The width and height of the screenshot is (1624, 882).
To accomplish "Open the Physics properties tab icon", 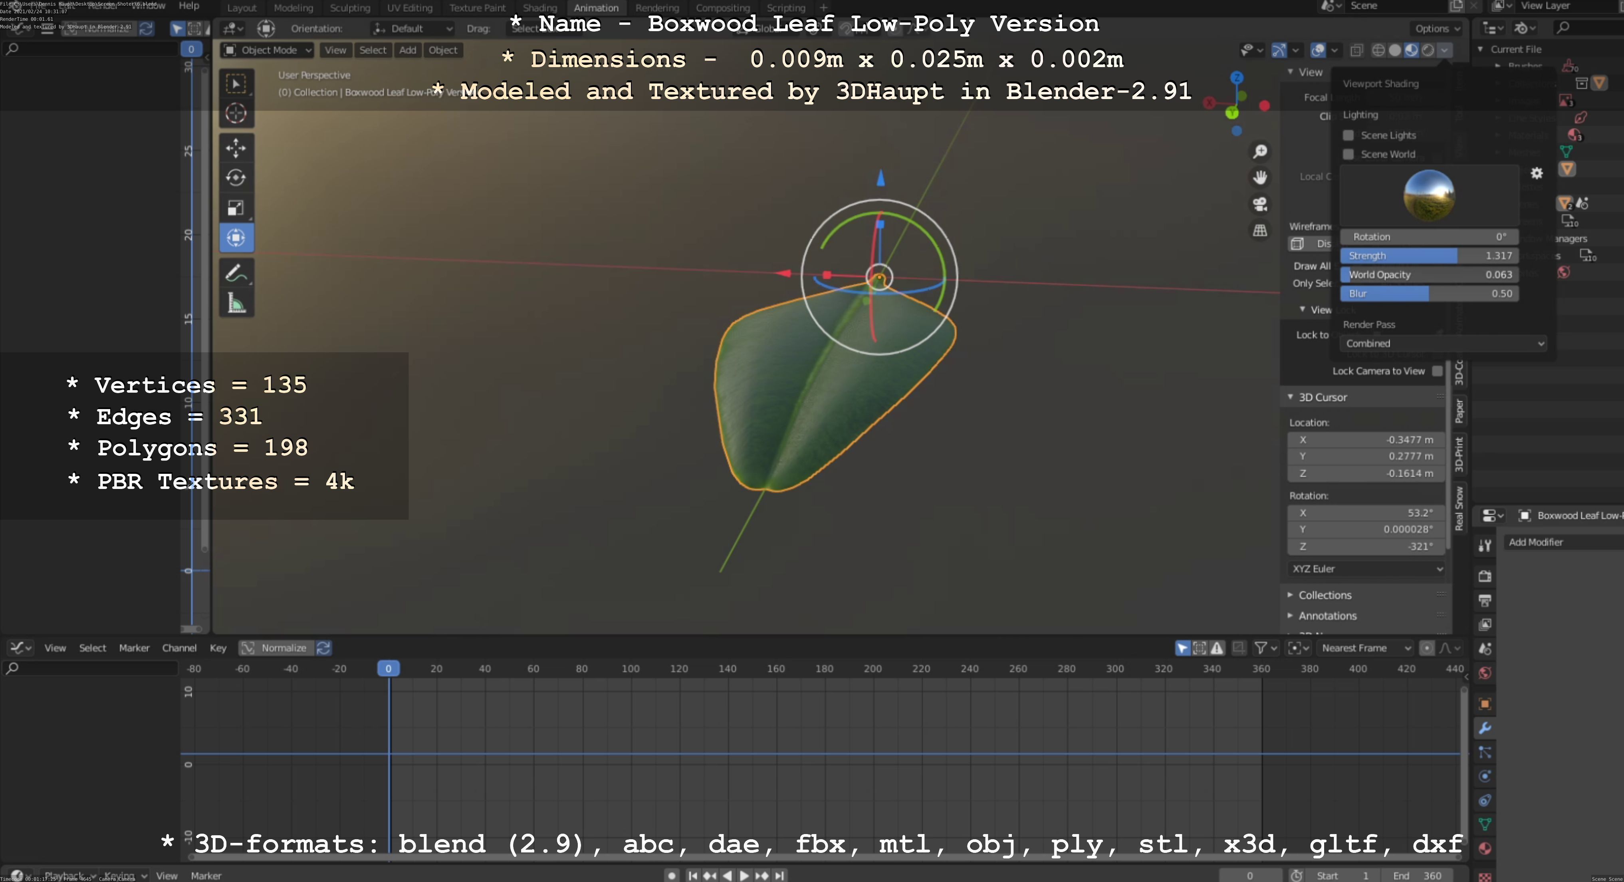I will 1485,776.
